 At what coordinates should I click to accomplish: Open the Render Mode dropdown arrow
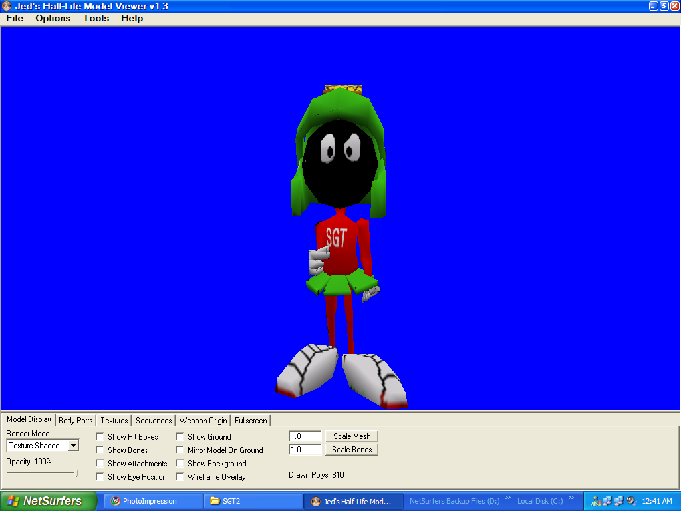pyautogui.click(x=73, y=446)
